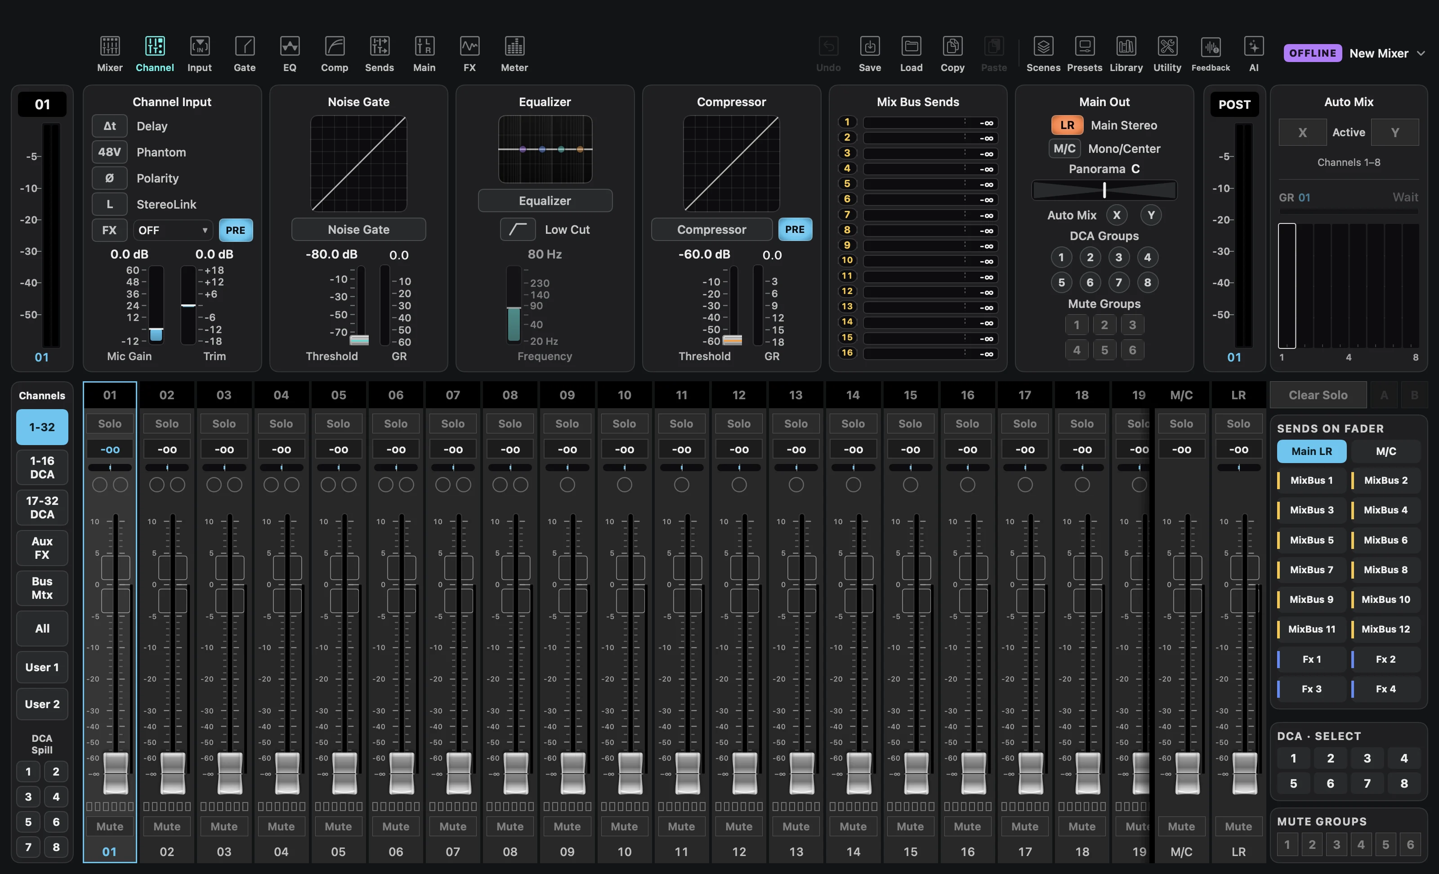Select the Channel view icon
The width and height of the screenshot is (1439, 874).
tap(155, 46)
